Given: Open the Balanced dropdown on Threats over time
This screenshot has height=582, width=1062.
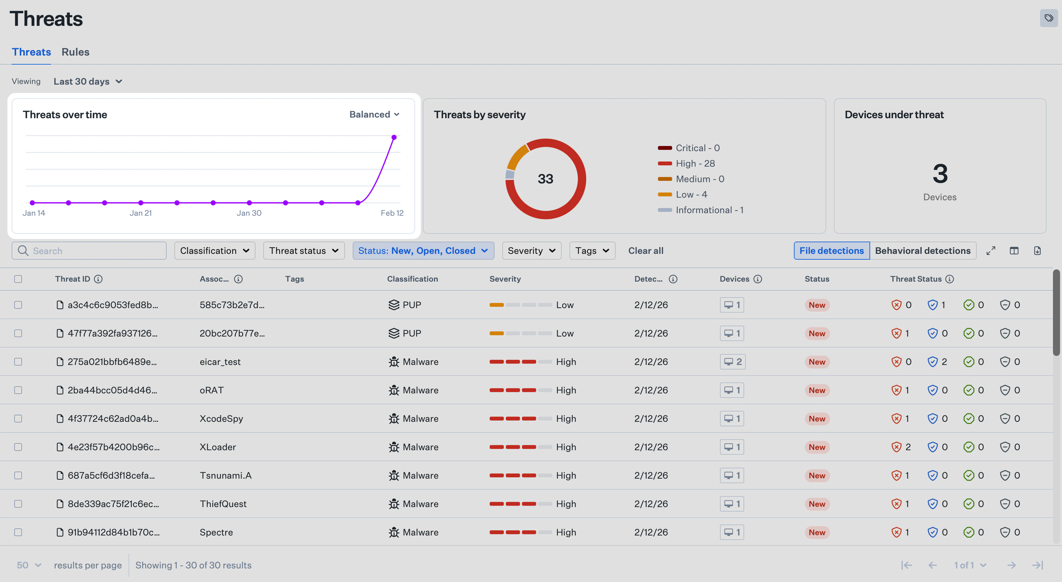Looking at the screenshot, I should click(x=373, y=114).
